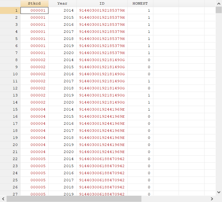Click Stkcd 000002 in row 9
Image resolution: width=222 pixels, height=202 pixels.
pos(34,67)
